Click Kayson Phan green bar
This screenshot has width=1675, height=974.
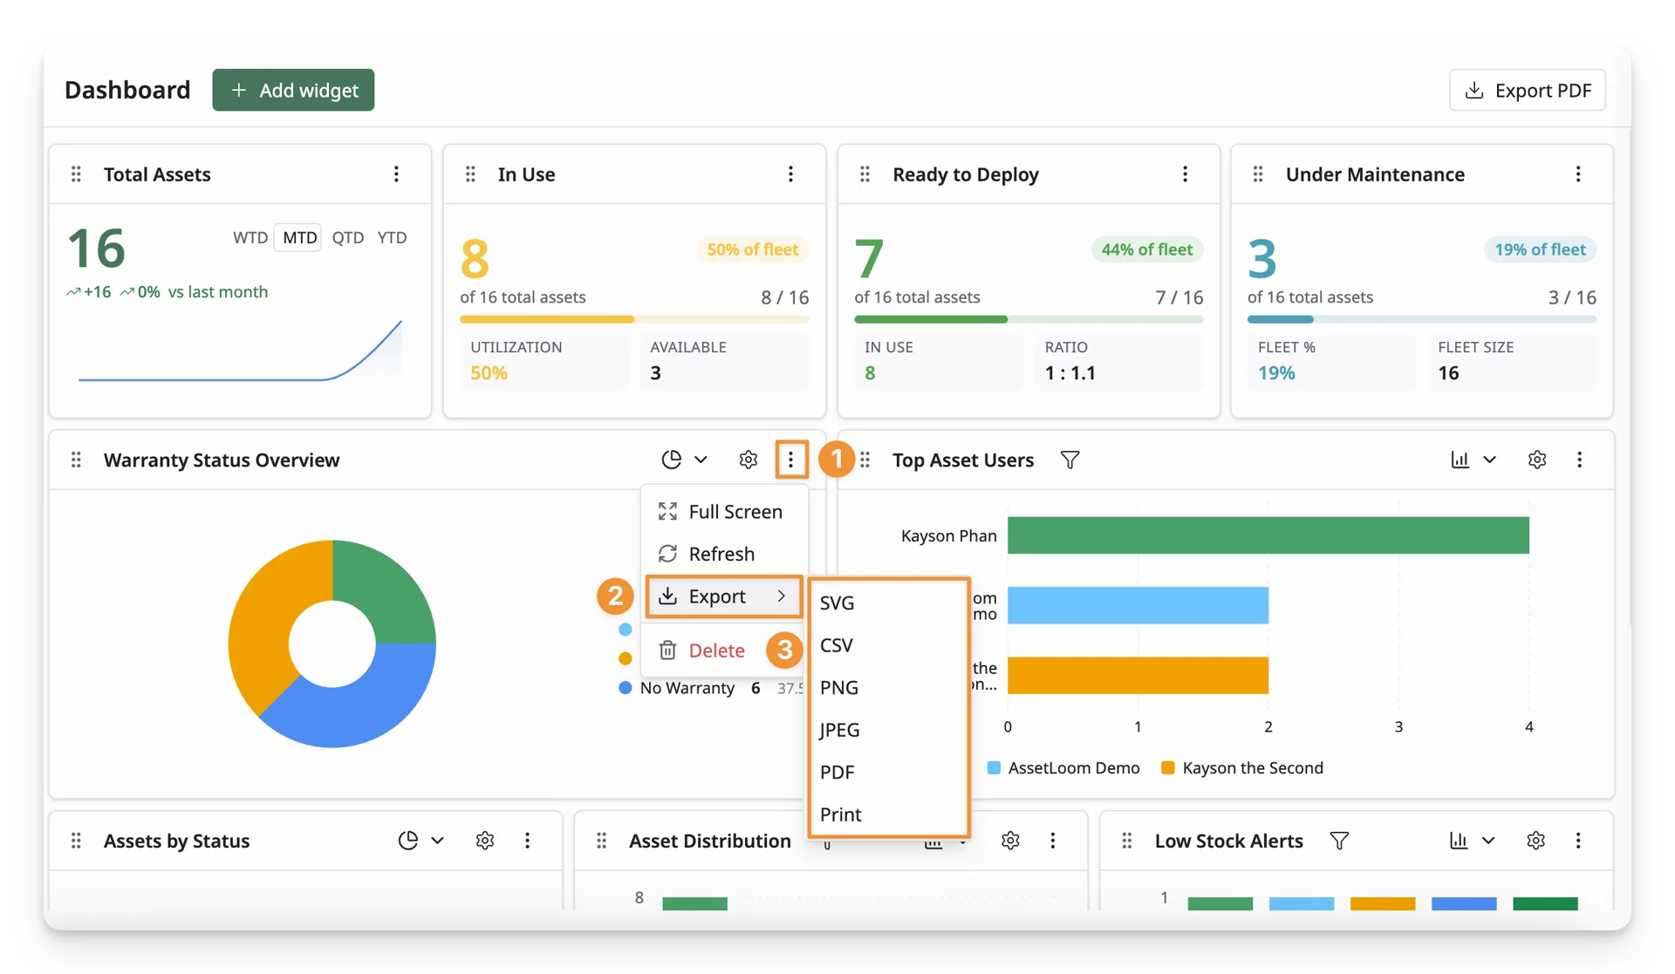click(x=1268, y=535)
